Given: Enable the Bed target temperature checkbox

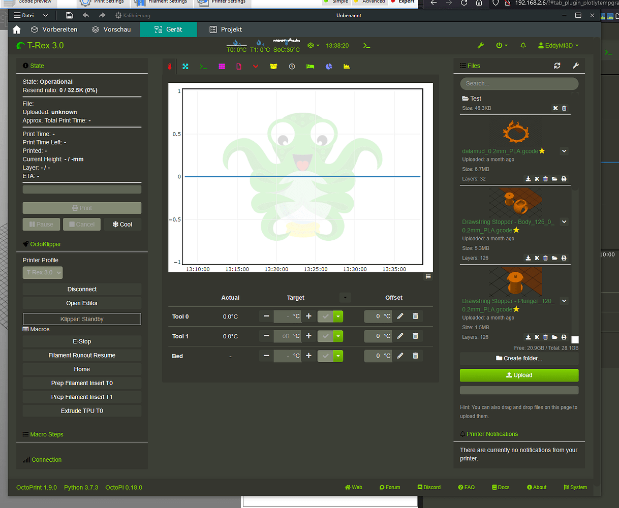Looking at the screenshot, I should tap(325, 356).
